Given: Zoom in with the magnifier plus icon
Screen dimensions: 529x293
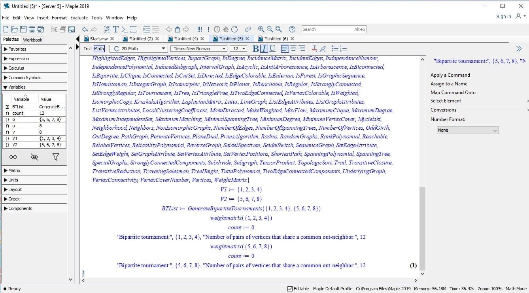Looking at the screenshot, I should click(x=261, y=29).
